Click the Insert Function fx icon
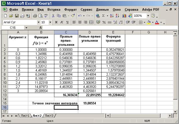Image resolution: width=179 pixels, height=124 pixels. [x=41, y=28]
